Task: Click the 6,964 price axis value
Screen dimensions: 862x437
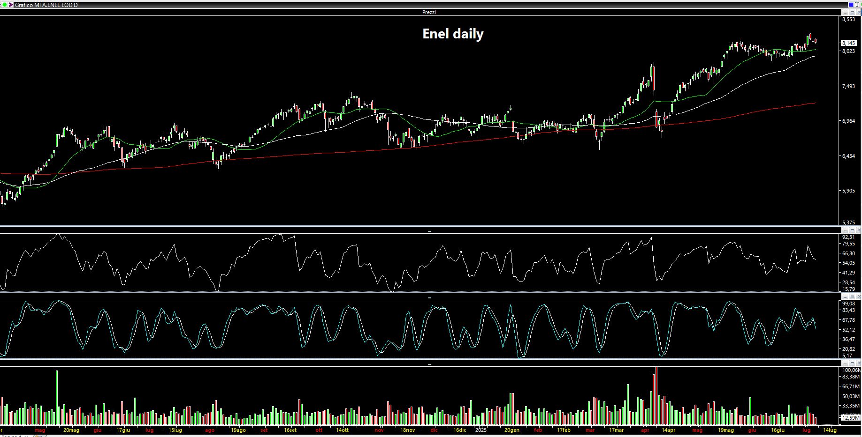Action: (849, 121)
